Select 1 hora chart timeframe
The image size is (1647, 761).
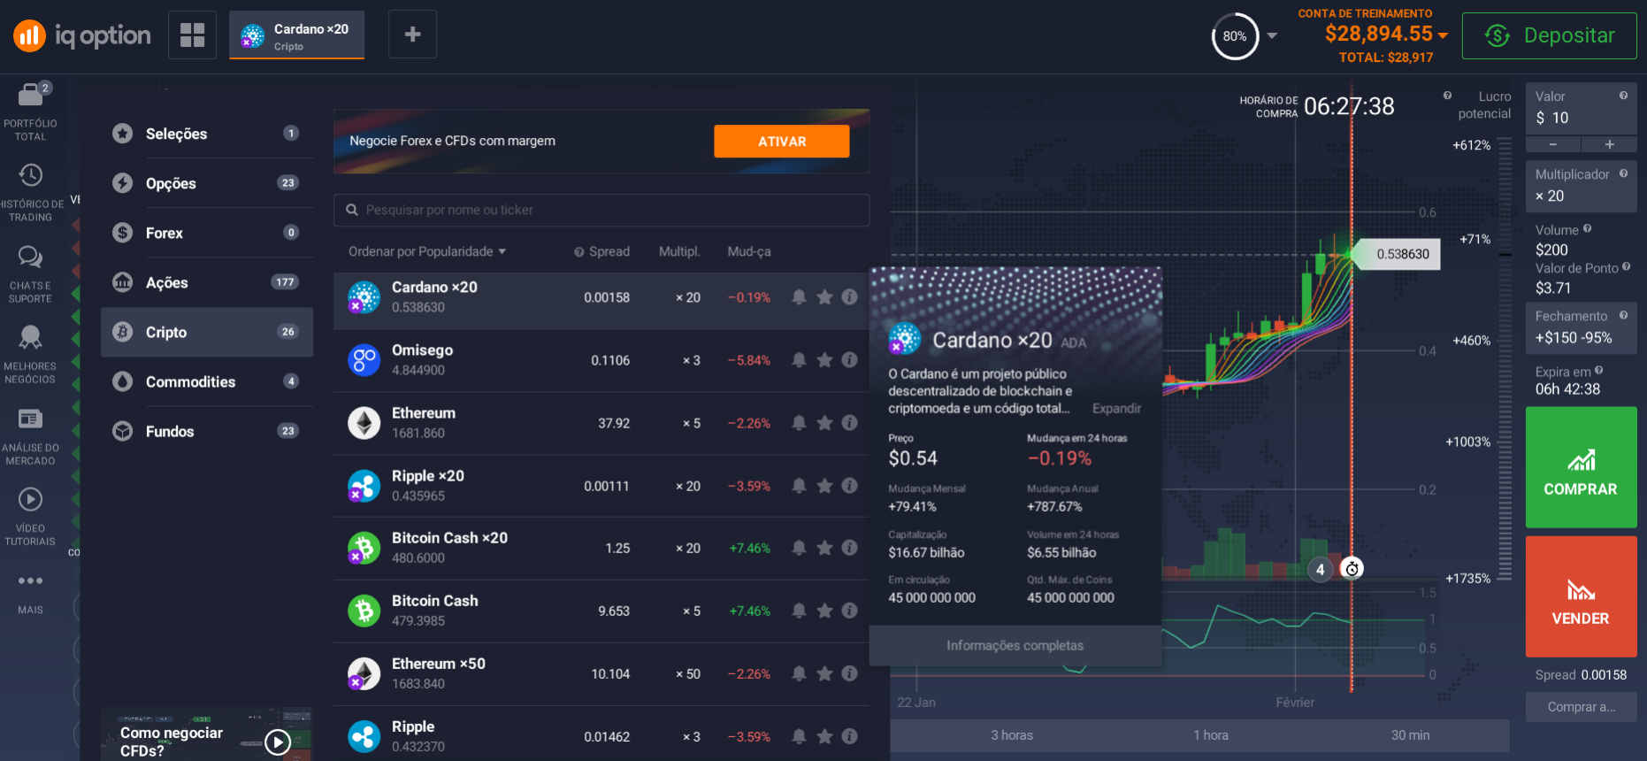(1211, 735)
